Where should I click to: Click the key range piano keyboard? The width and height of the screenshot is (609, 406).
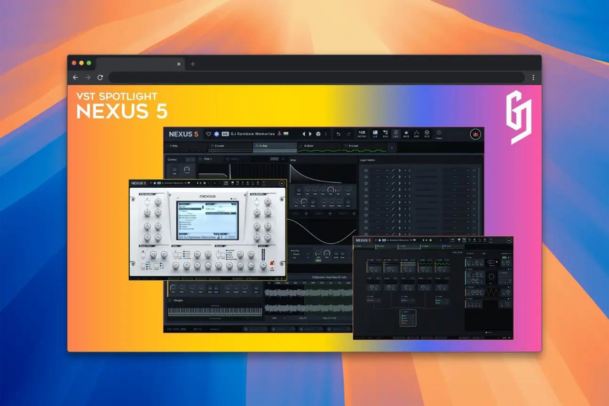point(215,311)
